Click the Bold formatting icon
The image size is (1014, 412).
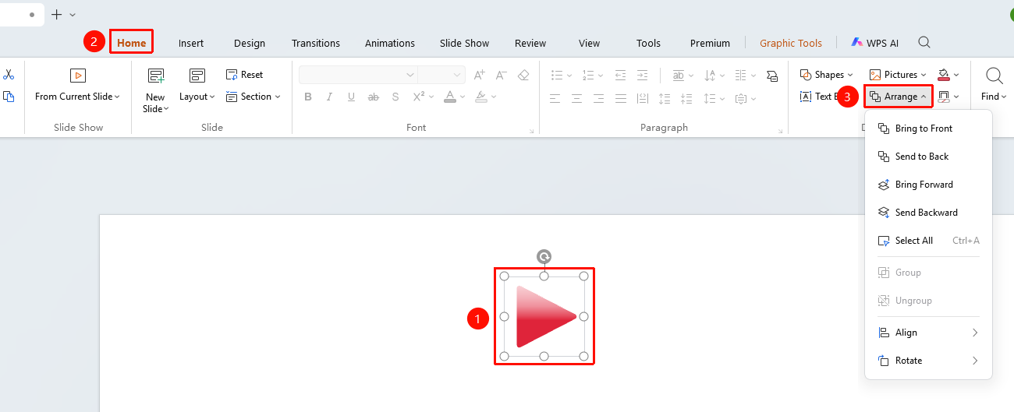pos(308,97)
